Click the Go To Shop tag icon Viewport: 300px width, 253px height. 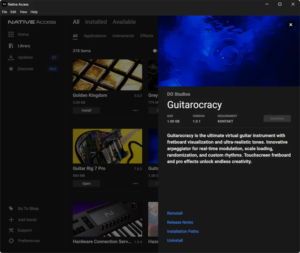11,208
